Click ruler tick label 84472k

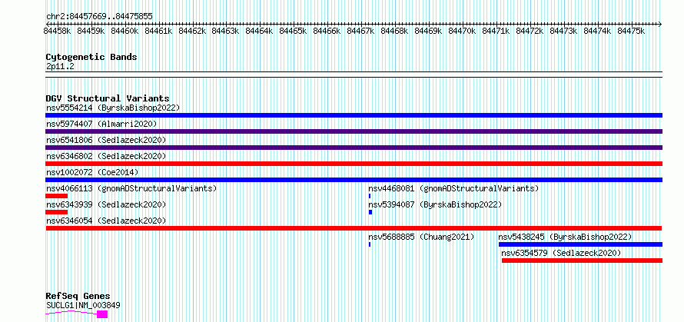click(530, 31)
